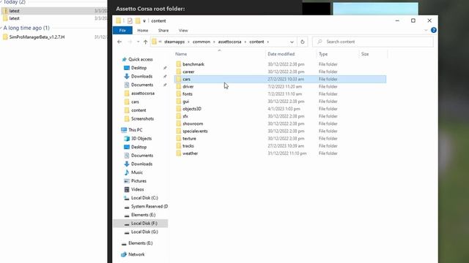The image size is (469, 263).
Task: Open System Reserved drive
Action: (149, 206)
